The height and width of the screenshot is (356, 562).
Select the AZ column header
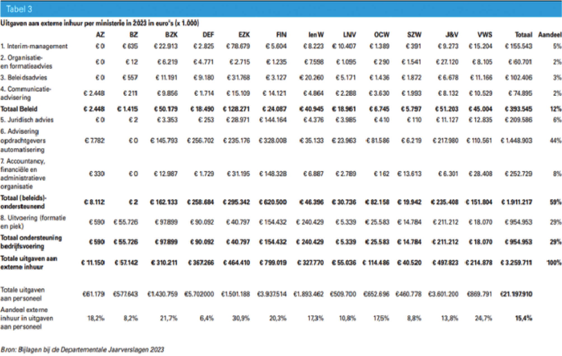click(100, 35)
